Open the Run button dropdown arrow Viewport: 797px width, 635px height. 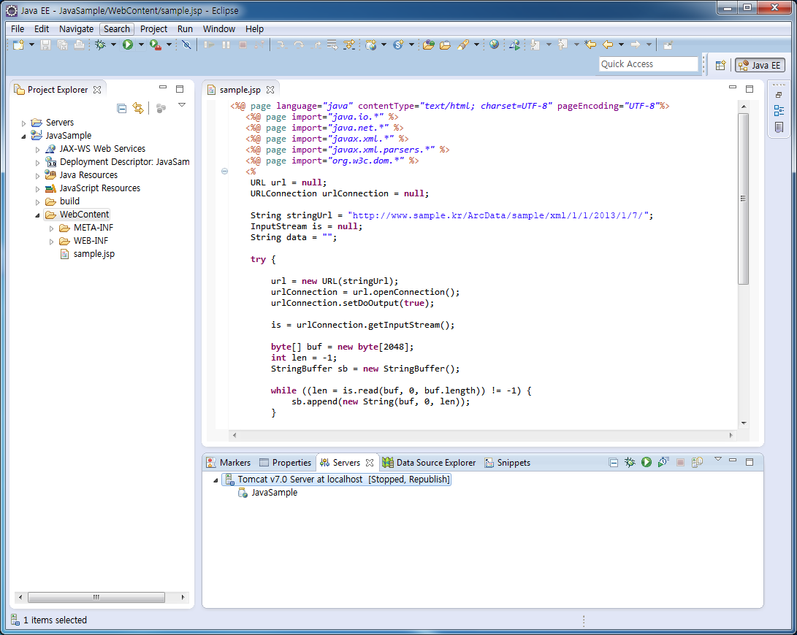[140, 45]
